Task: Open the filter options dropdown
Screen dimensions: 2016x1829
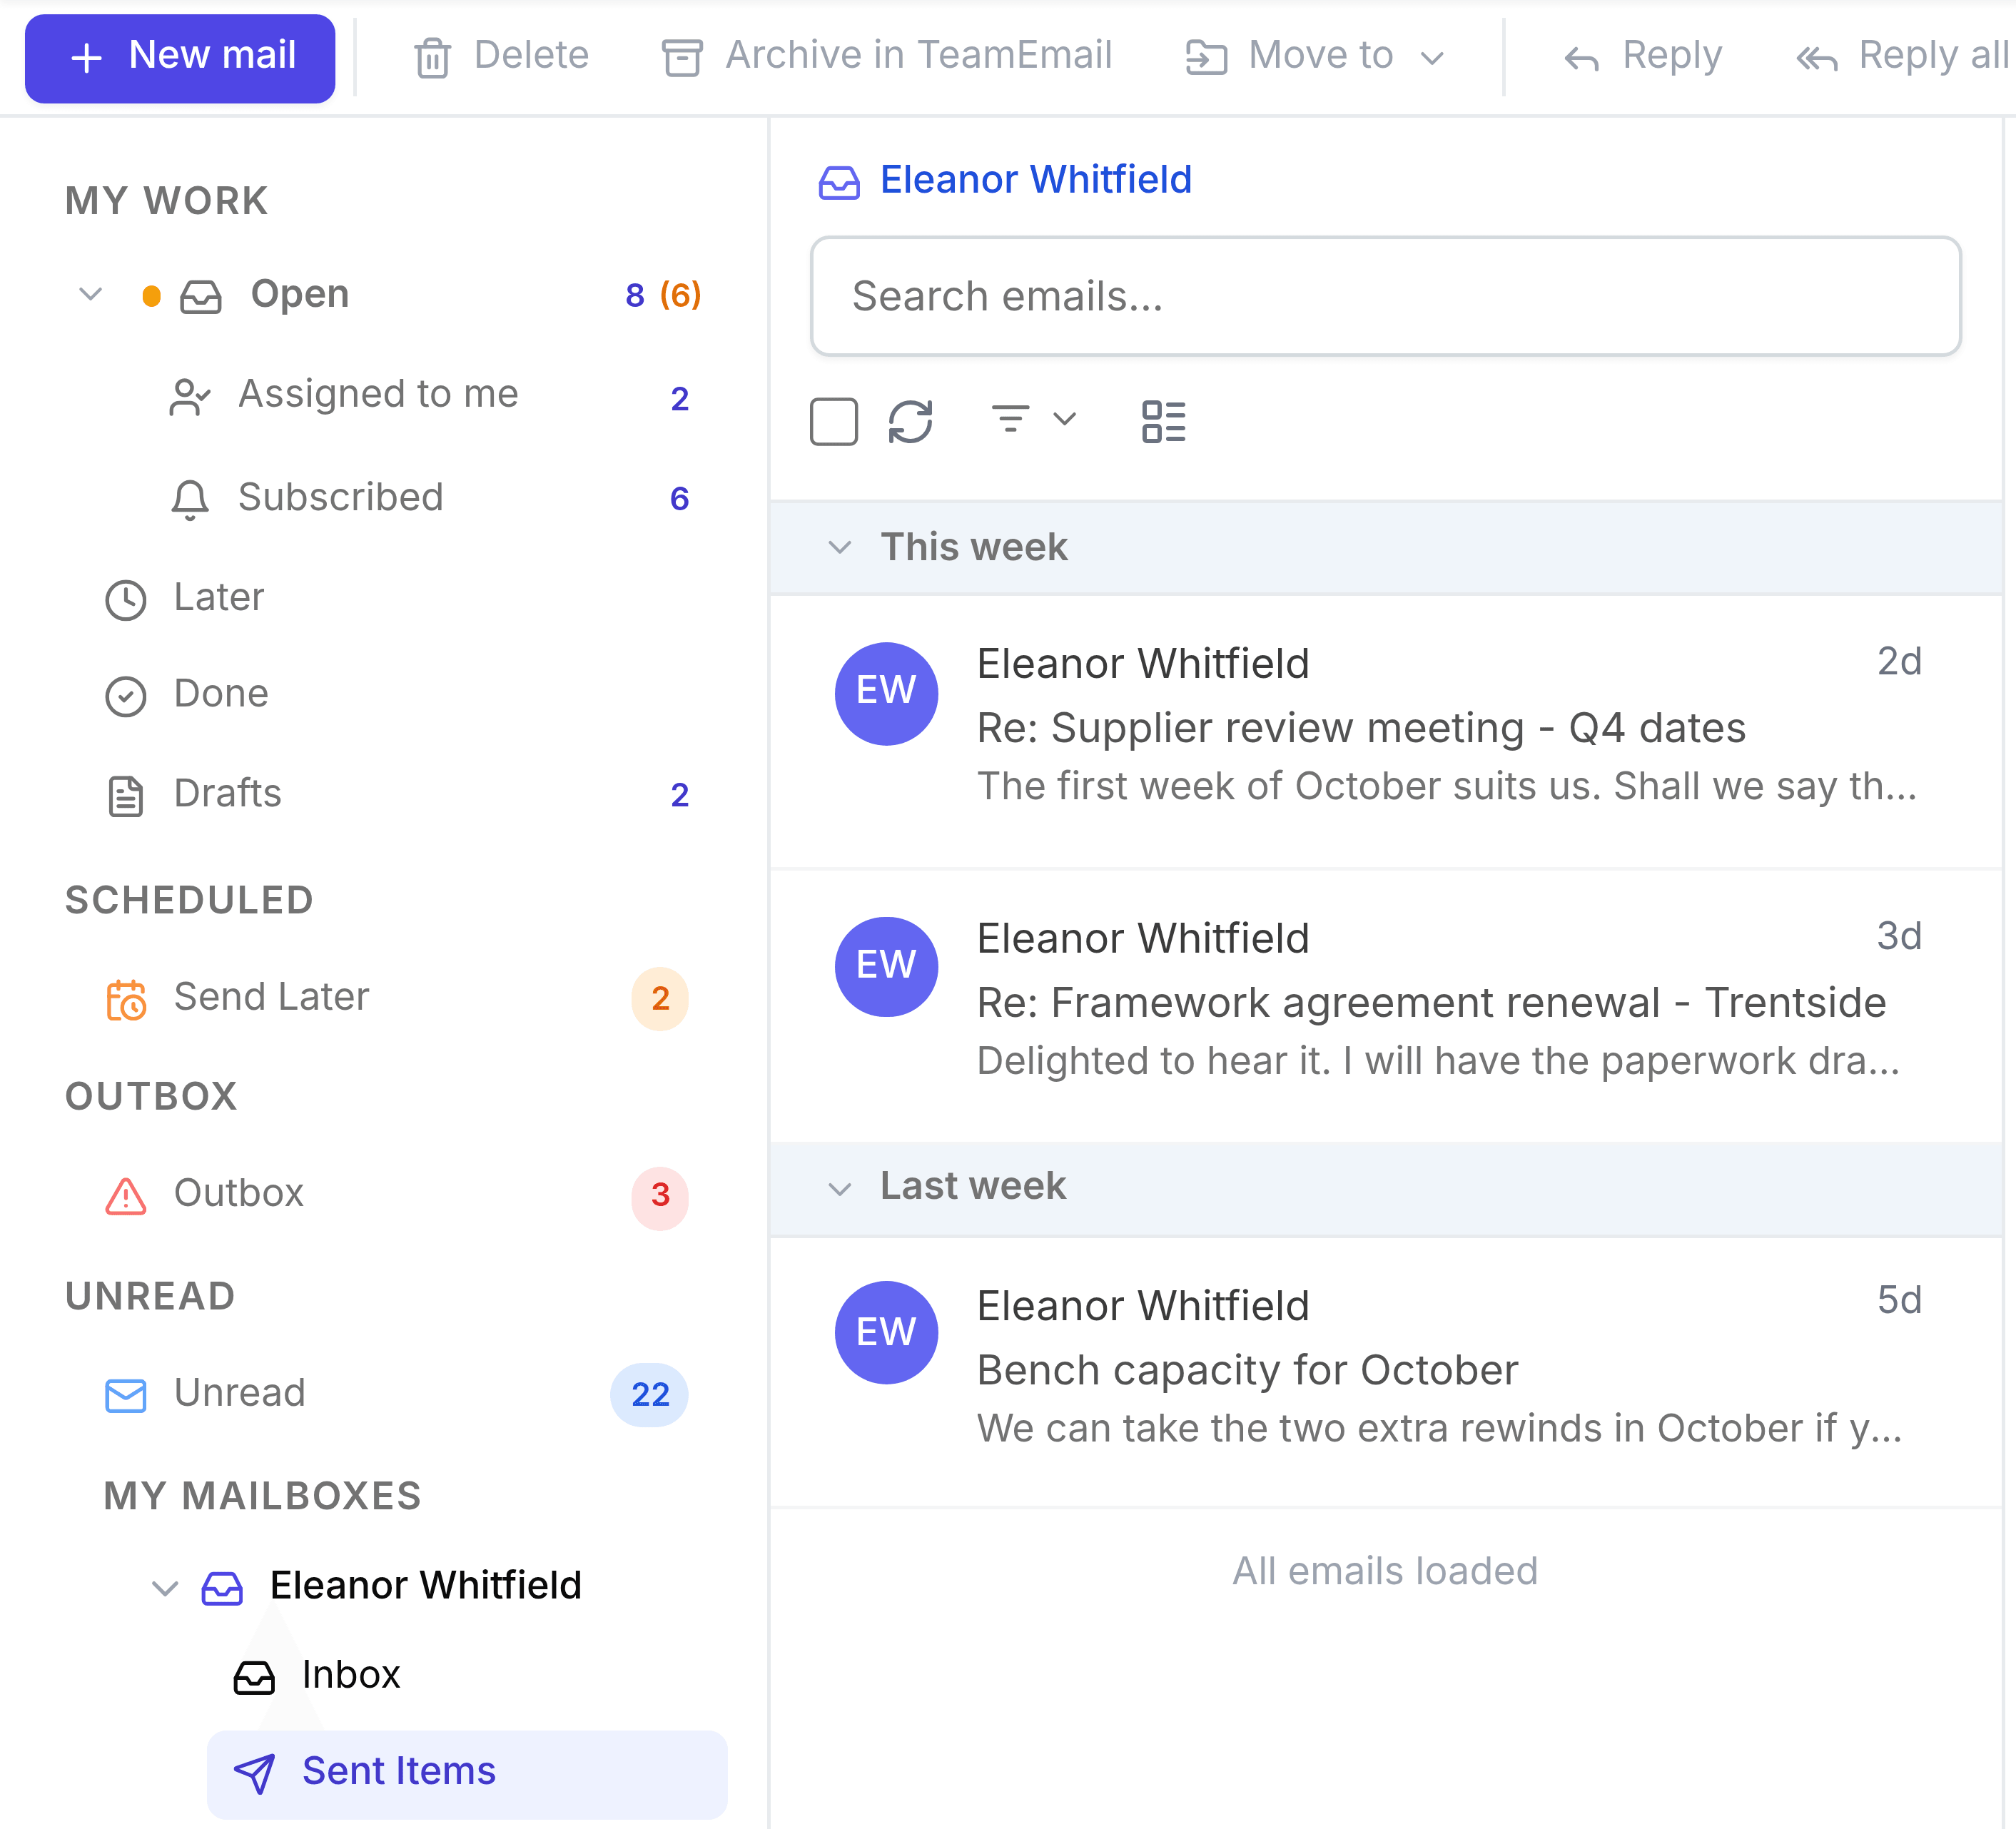Action: tap(1034, 419)
